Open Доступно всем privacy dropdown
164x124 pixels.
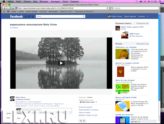[x=89, y=102]
